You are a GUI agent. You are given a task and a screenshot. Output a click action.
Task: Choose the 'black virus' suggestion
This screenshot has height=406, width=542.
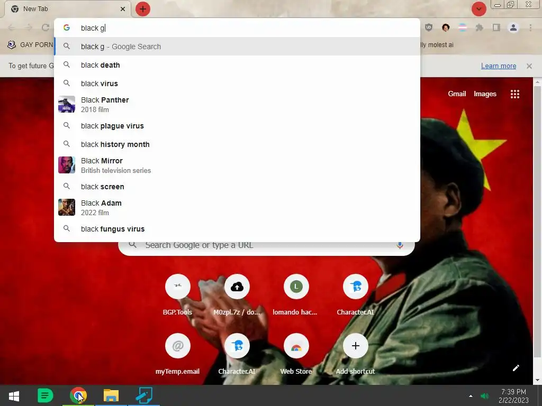[237, 84]
